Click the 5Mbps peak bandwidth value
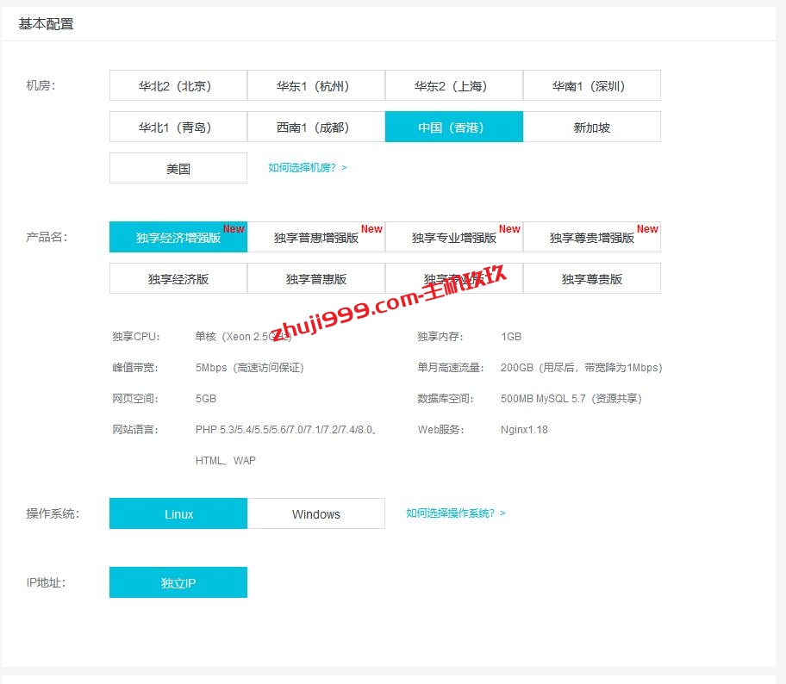The width and height of the screenshot is (786, 684). click(250, 368)
